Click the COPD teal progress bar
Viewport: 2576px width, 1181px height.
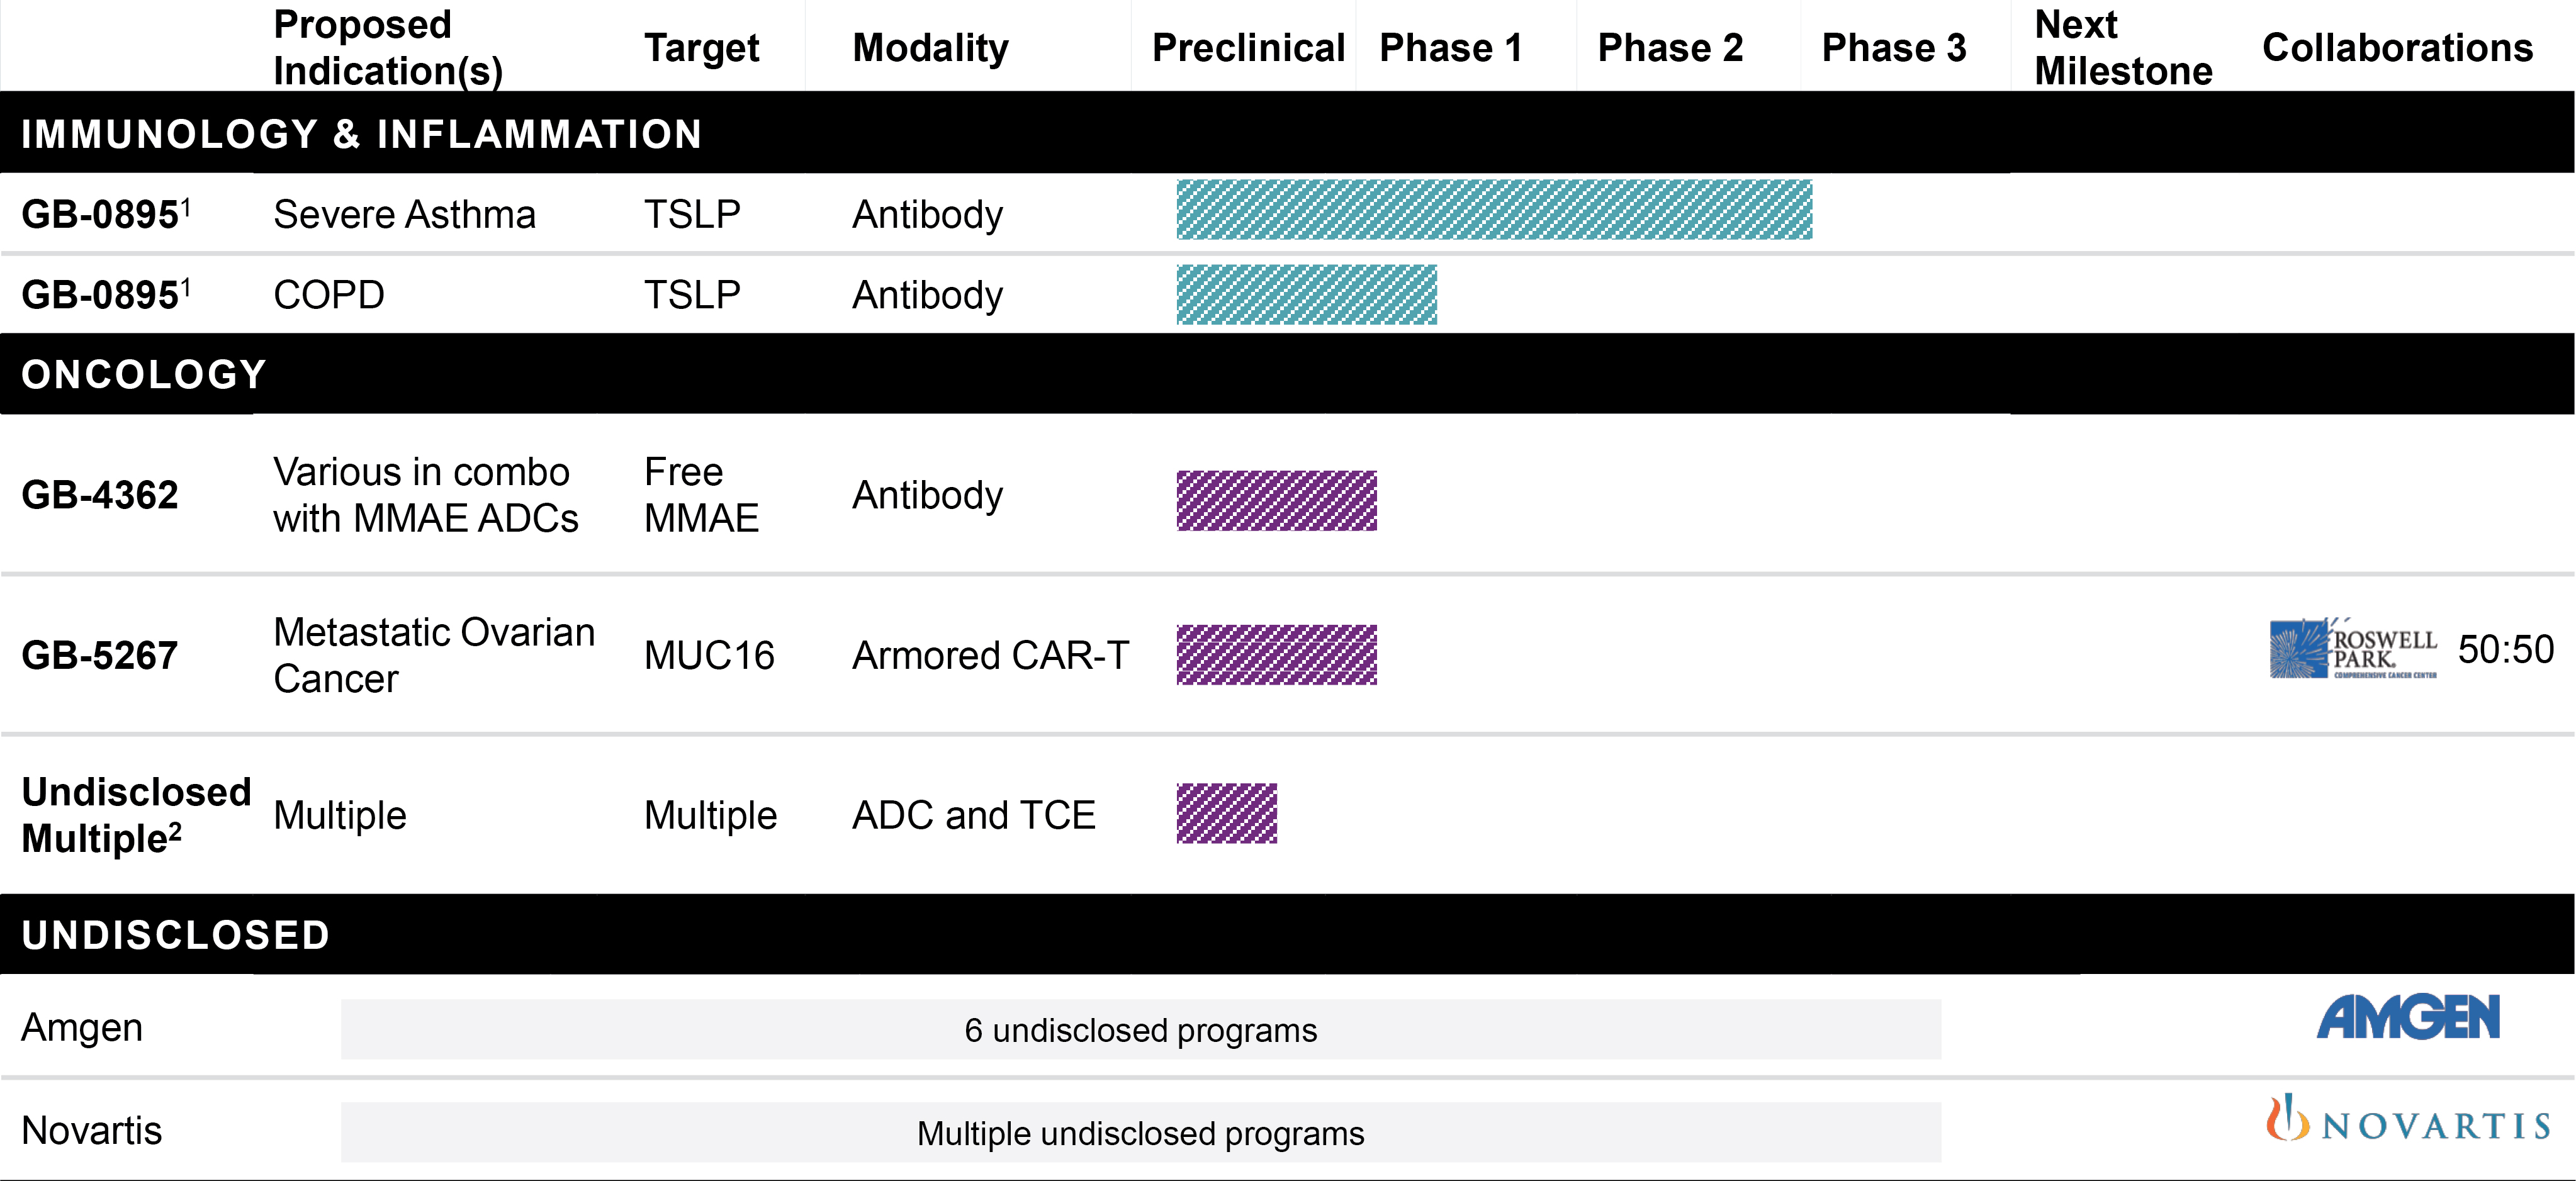point(1306,295)
